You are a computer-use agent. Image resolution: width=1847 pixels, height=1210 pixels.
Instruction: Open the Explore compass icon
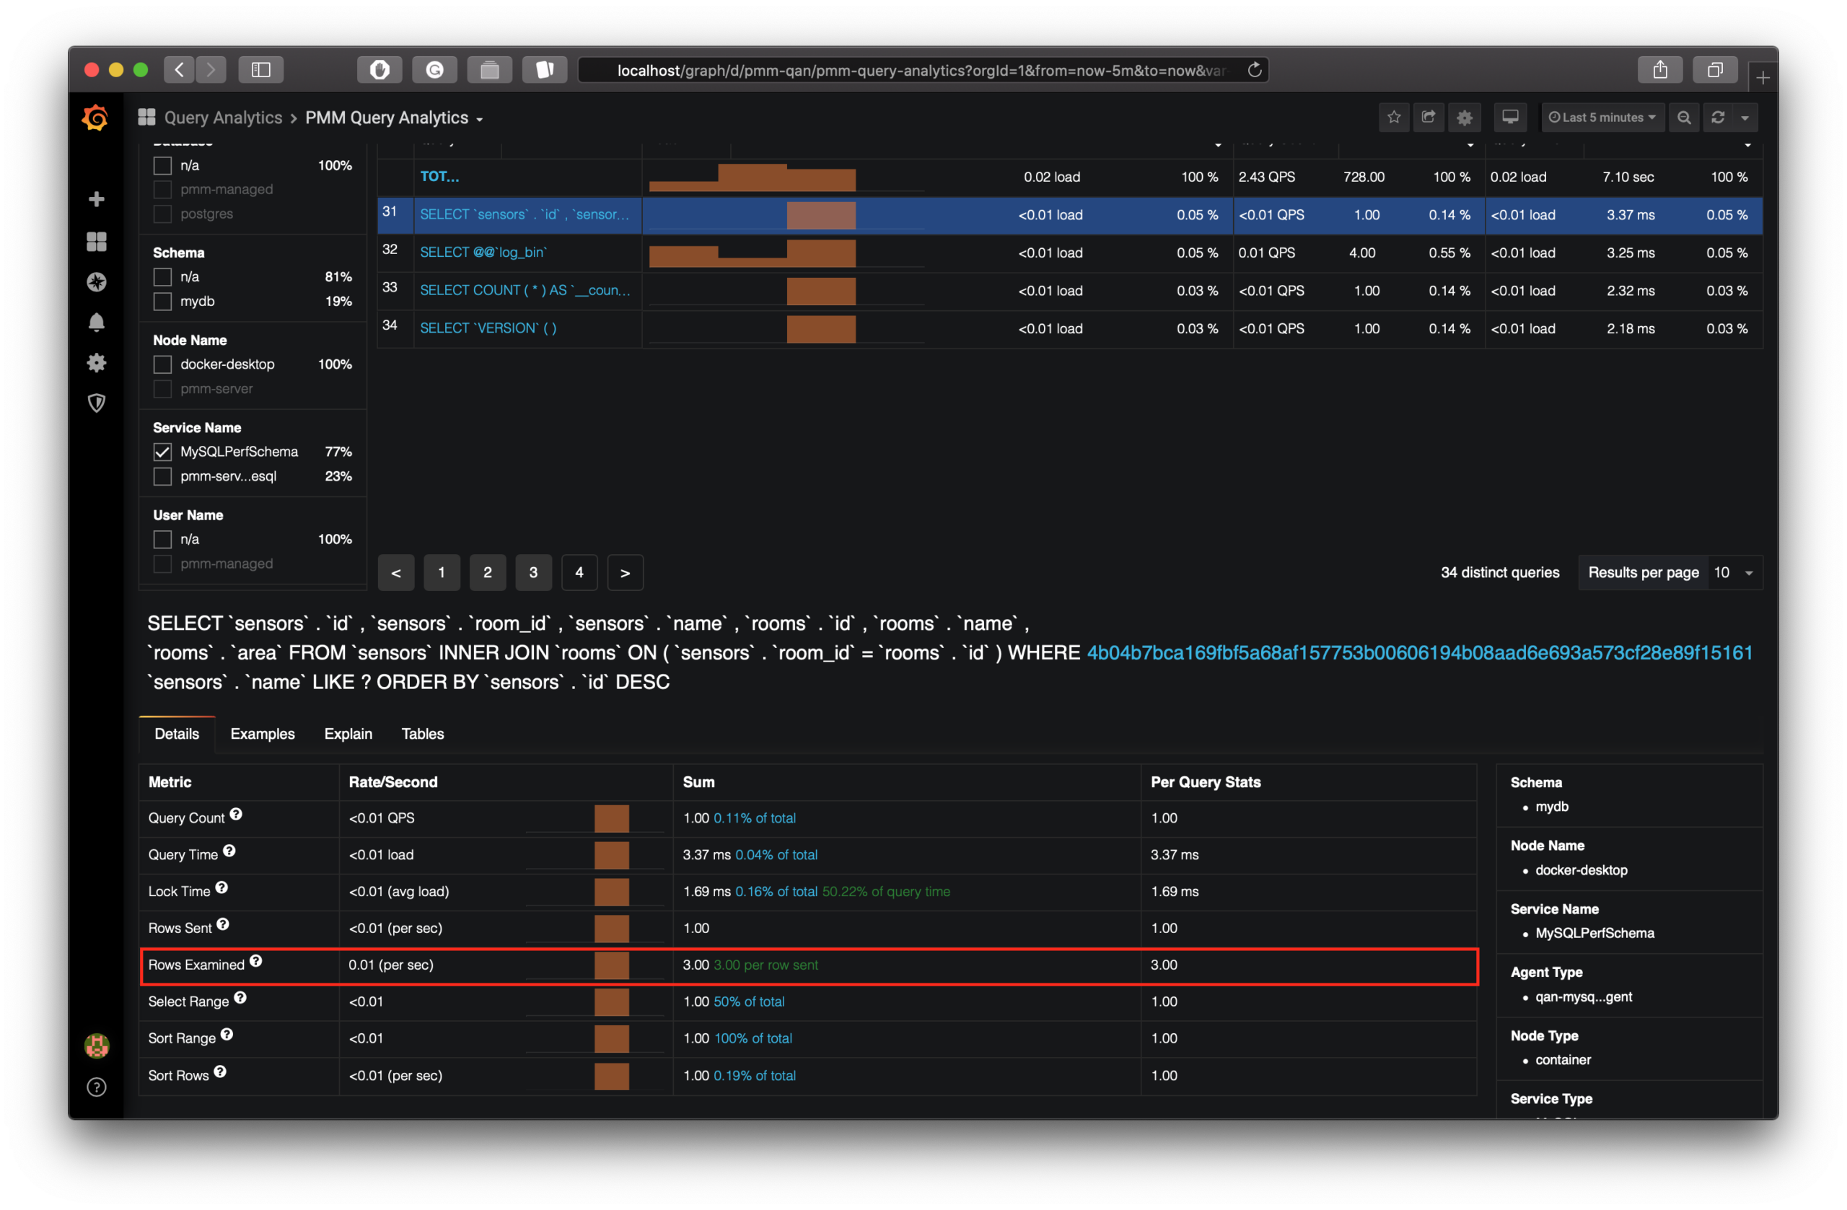95,281
